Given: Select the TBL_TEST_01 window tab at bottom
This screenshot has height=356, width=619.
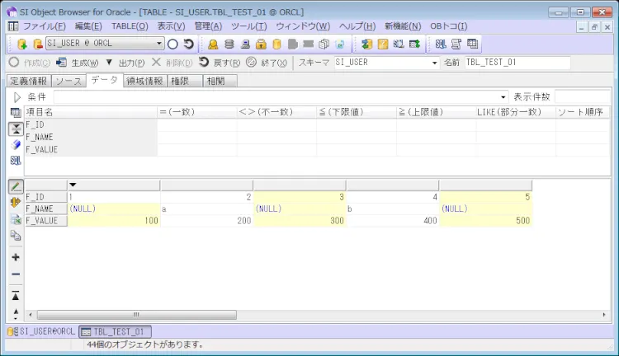Looking at the screenshot, I should pyautogui.click(x=116, y=331).
